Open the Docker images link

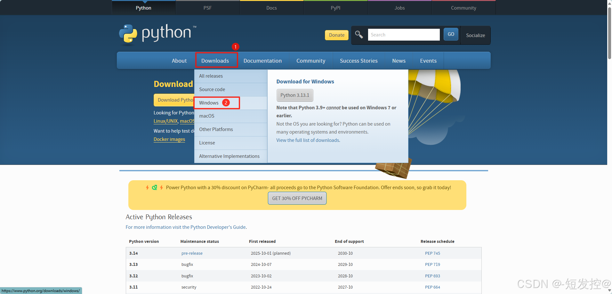(169, 139)
